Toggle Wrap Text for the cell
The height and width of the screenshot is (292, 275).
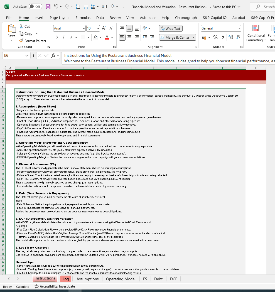coord(170,28)
